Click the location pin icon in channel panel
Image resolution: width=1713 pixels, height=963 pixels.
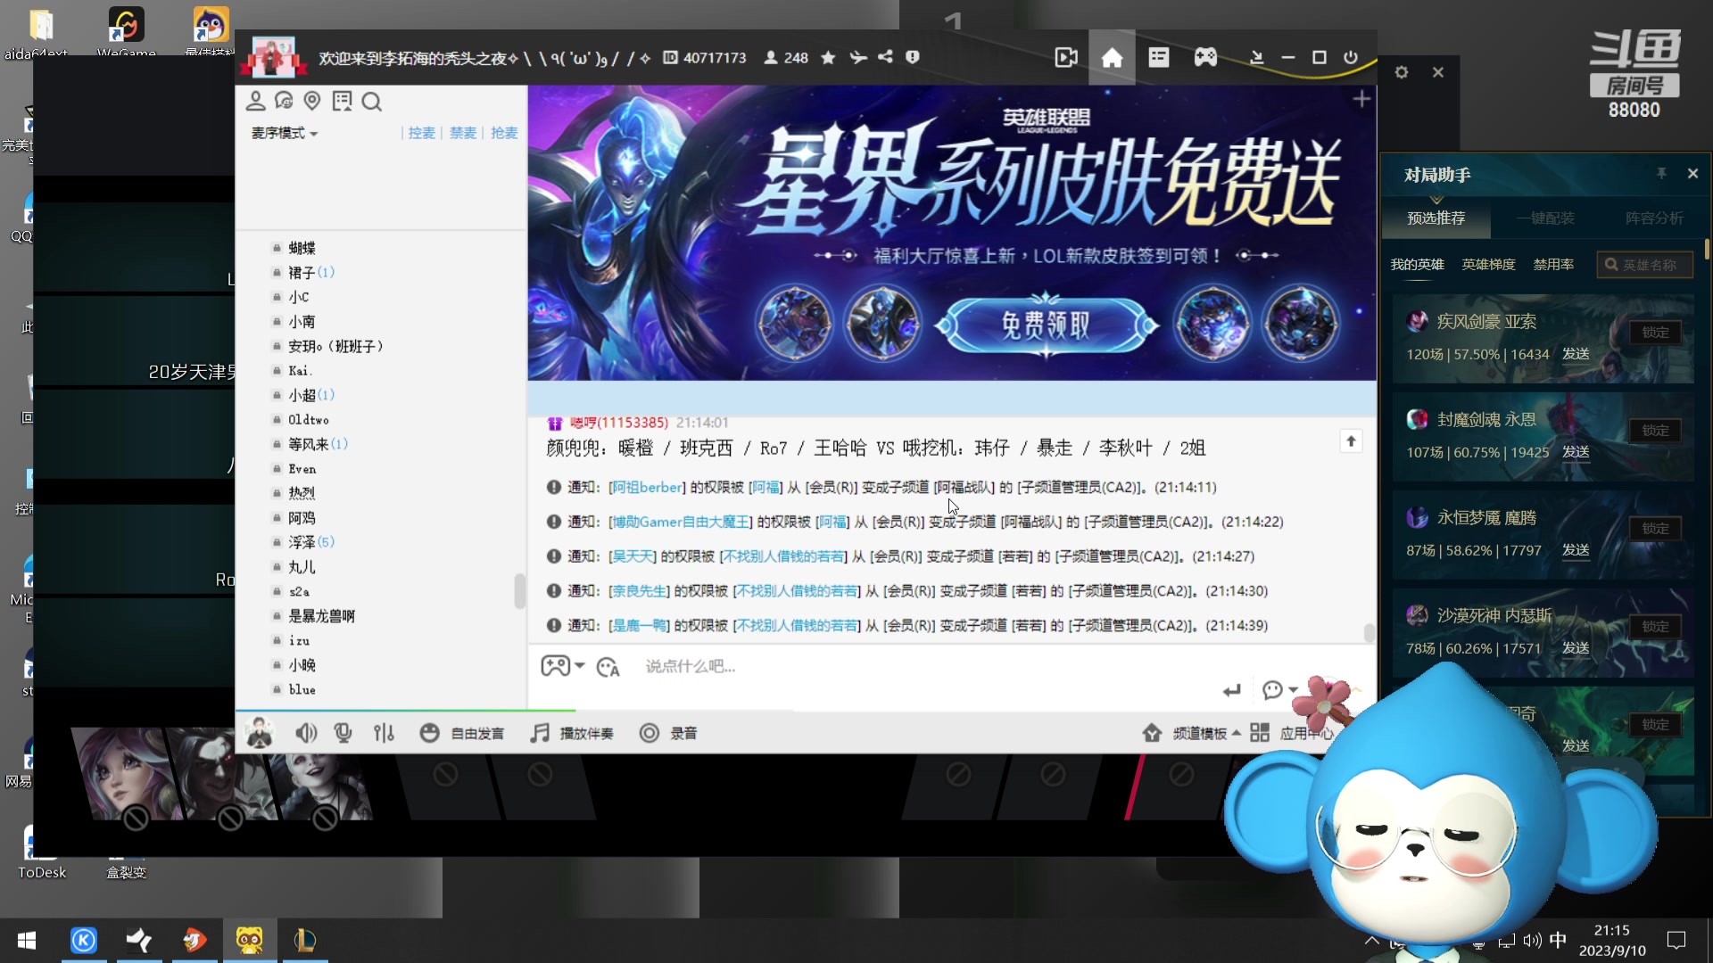(x=312, y=101)
